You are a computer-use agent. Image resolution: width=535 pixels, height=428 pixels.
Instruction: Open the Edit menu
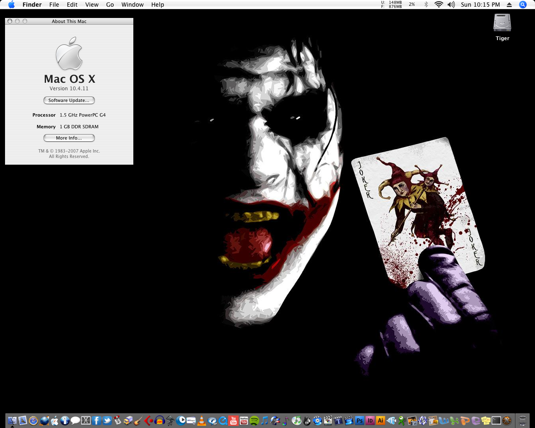[72, 5]
